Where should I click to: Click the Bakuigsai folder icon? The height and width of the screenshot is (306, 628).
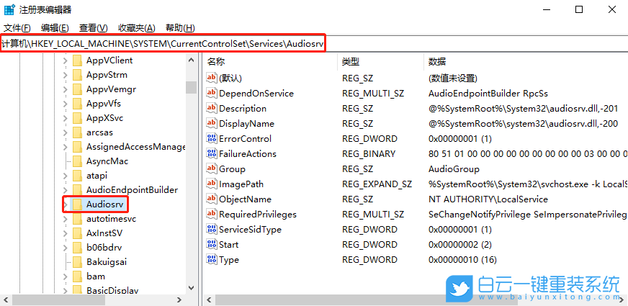click(77, 262)
